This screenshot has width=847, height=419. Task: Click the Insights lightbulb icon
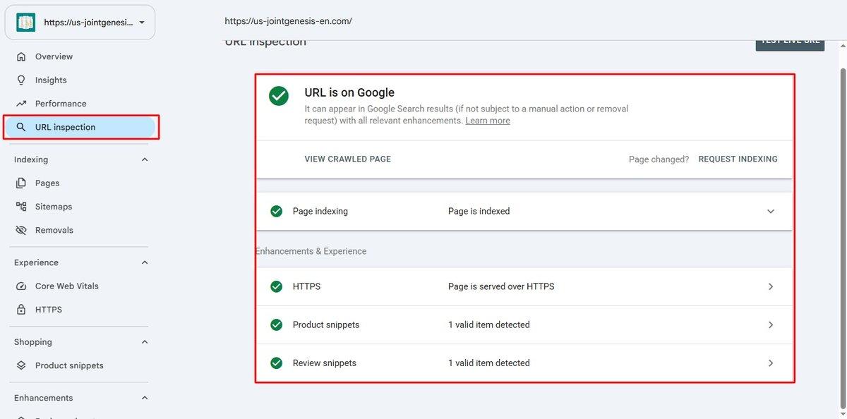point(21,80)
